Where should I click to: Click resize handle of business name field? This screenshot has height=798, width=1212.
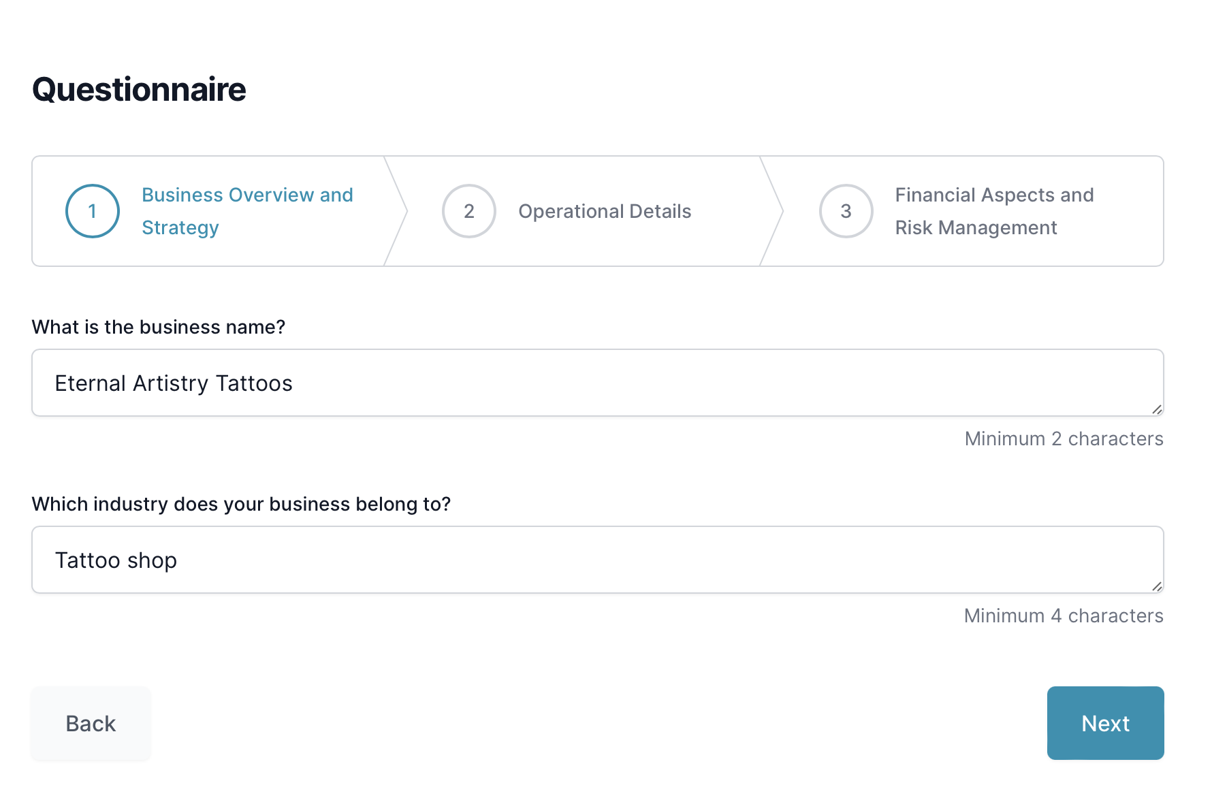(x=1156, y=409)
